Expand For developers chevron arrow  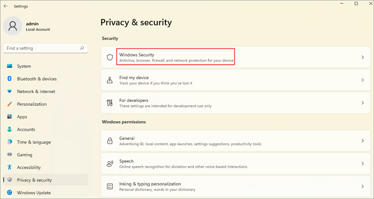pyautogui.click(x=363, y=103)
